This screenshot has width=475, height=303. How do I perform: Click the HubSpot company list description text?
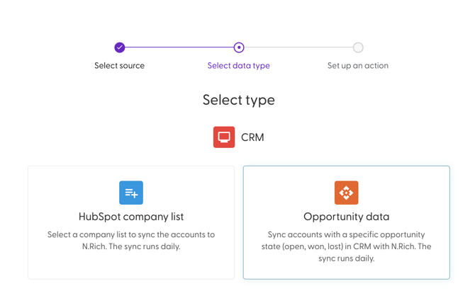tap(131, 241)
